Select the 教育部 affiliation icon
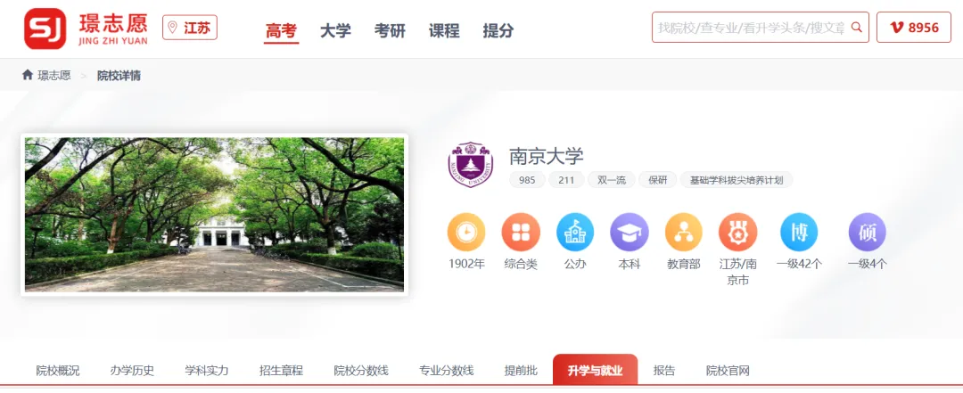The height and width of the screenshot is (393, 963). (x=684, y=232)
